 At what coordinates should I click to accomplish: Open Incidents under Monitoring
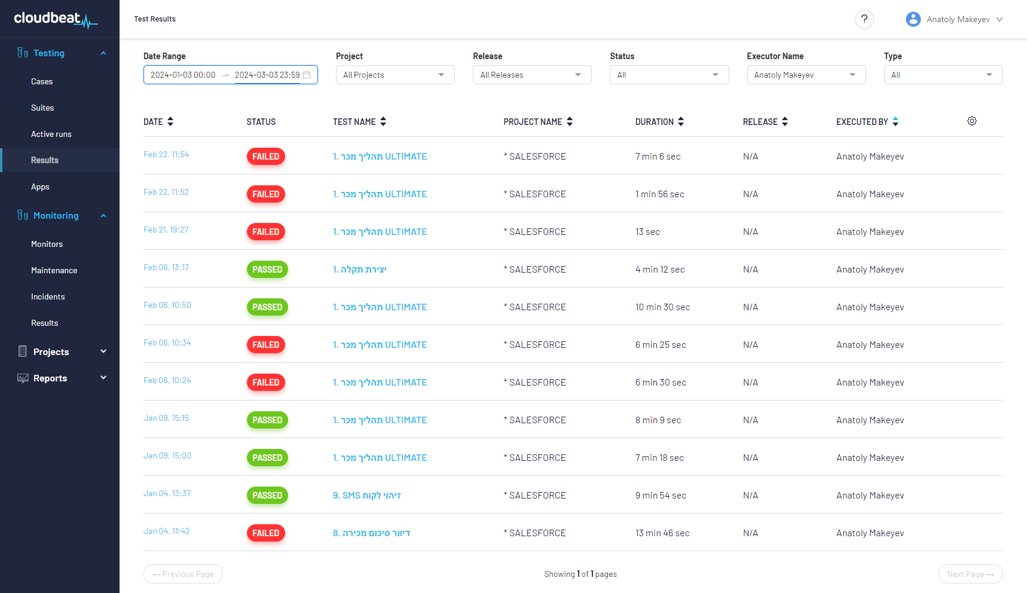48,296
